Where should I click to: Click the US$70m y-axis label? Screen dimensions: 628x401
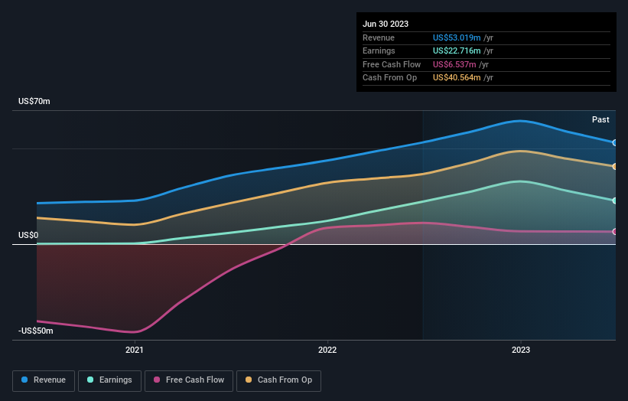click(x=34, y=101)
